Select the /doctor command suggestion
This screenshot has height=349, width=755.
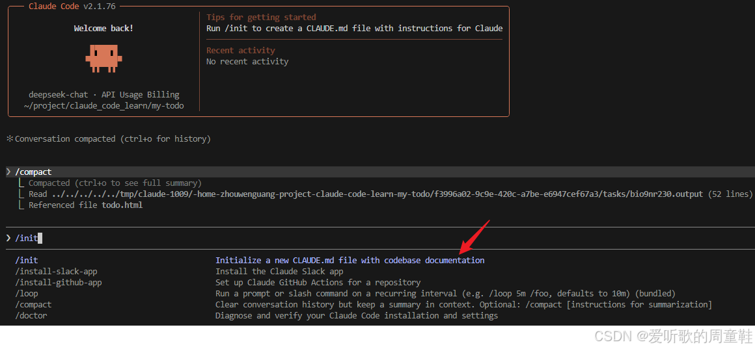(x=31, y=315)
